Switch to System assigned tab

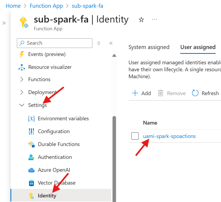(x=149, y=47)
